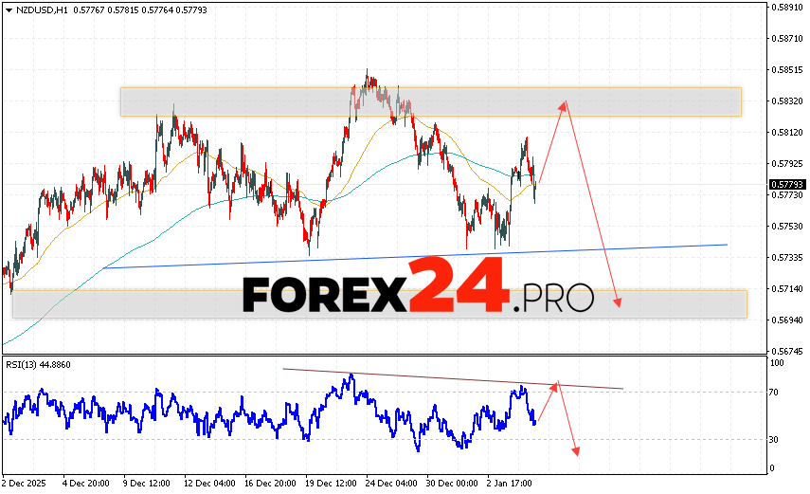The image size is (810, 494).
Task: Click the RSI 30 level marker
Action: pyautogui.click(x=774, y=439)
